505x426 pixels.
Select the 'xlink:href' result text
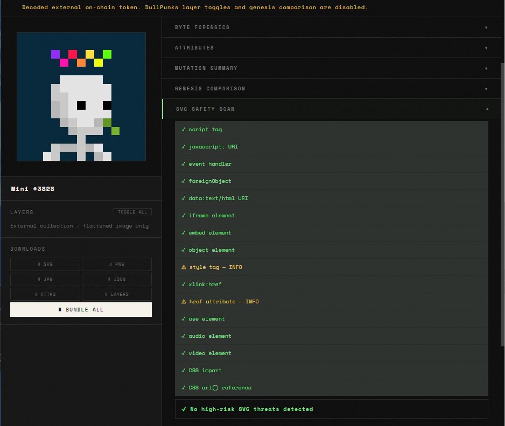(205, 285)
